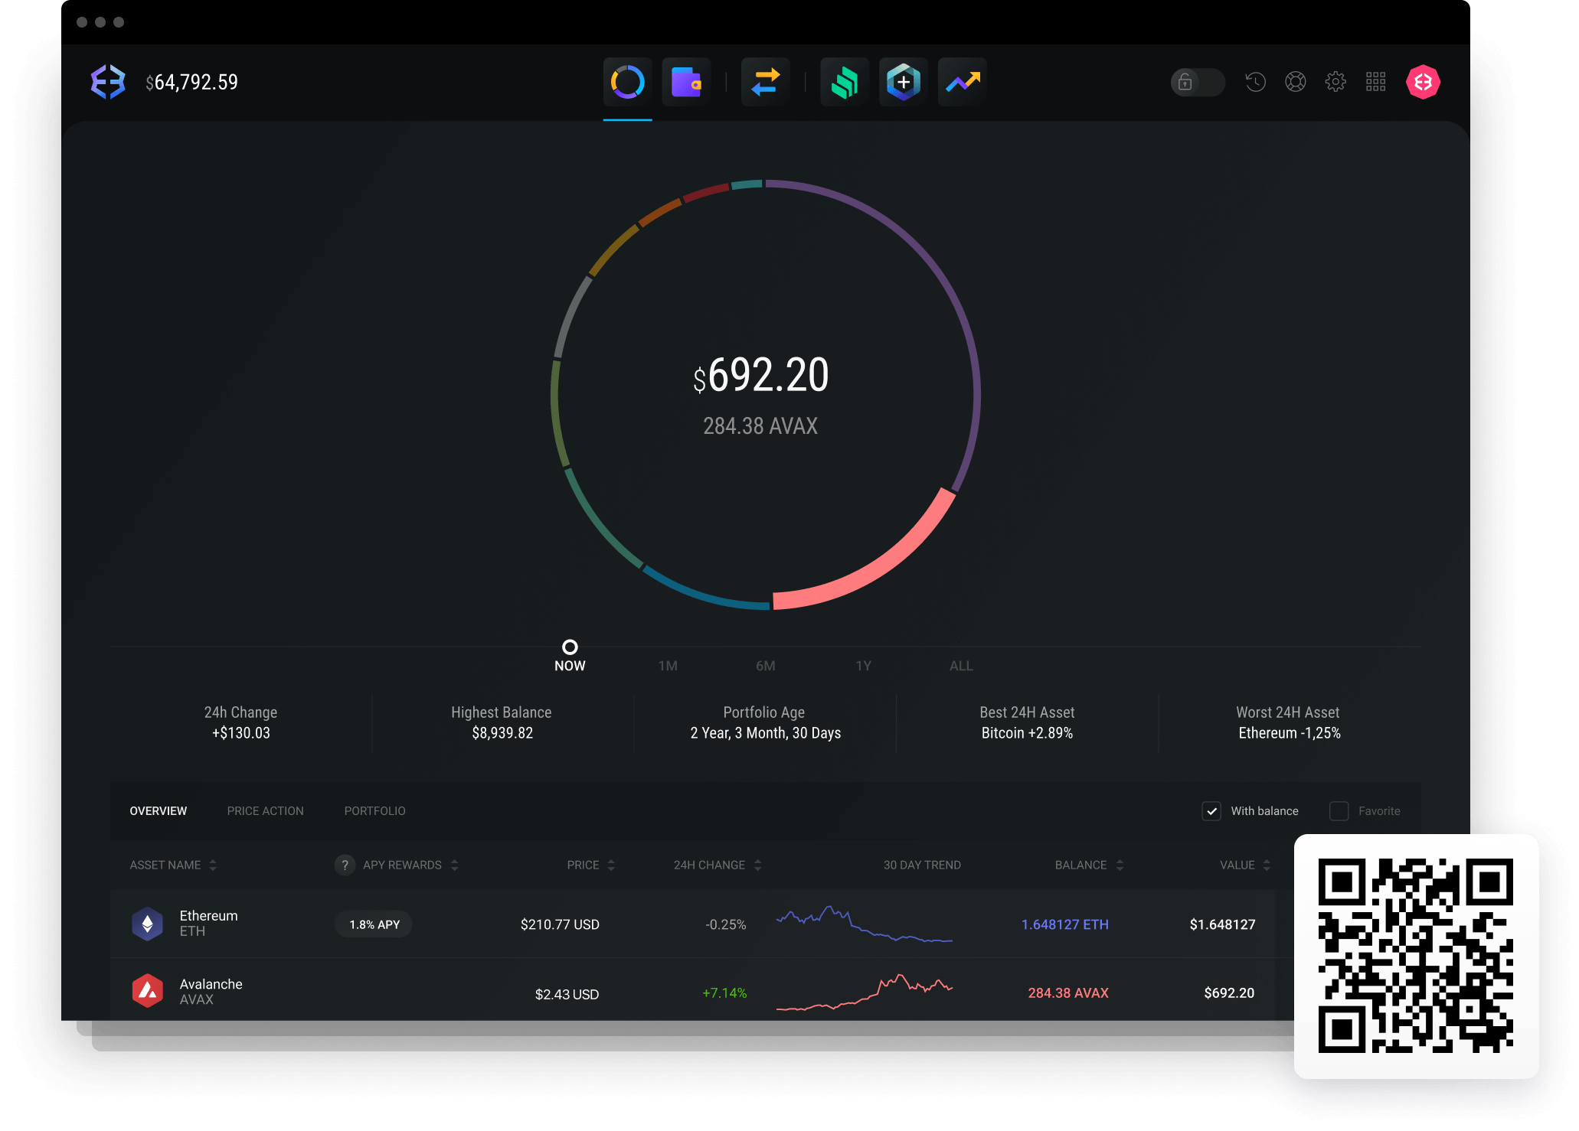Click the 1.648127 ETH balance
Screen dimensions: 1579x1131
(1064, 924)
